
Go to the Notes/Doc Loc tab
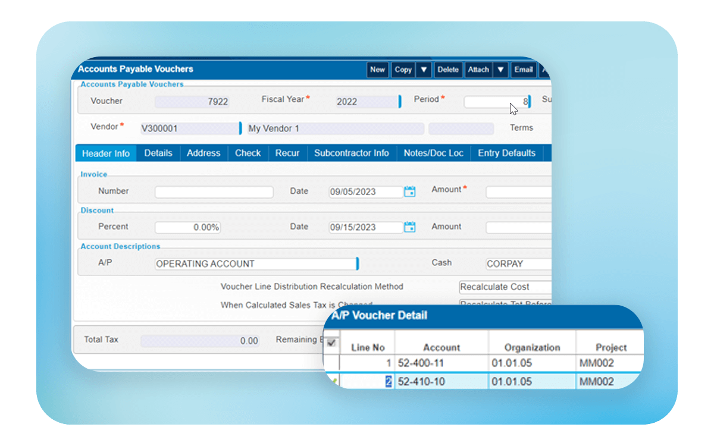pos(433,153)
